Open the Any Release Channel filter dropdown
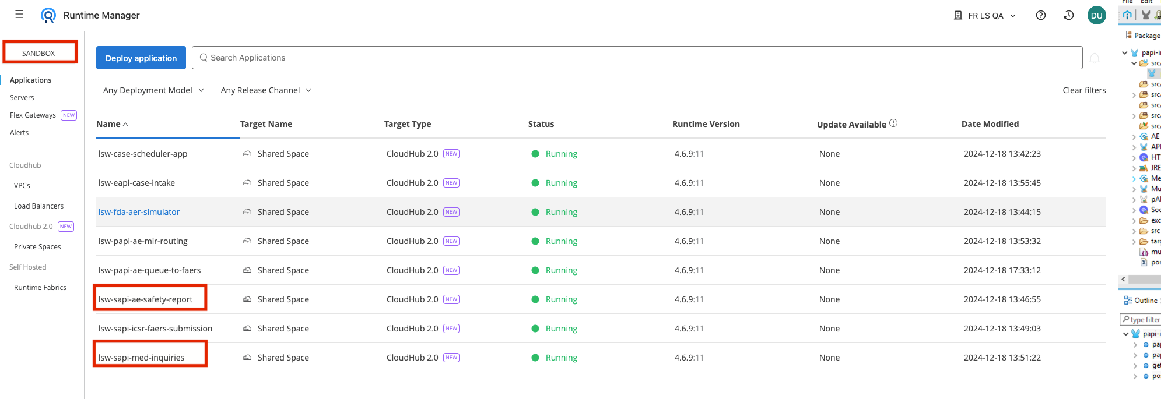The width and height of the screenshot is (1161, 399). pos(266,90)
